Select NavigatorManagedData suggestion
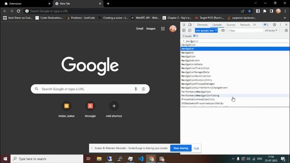The height and width of the screenshot is (163, 290). coord(235,72)
